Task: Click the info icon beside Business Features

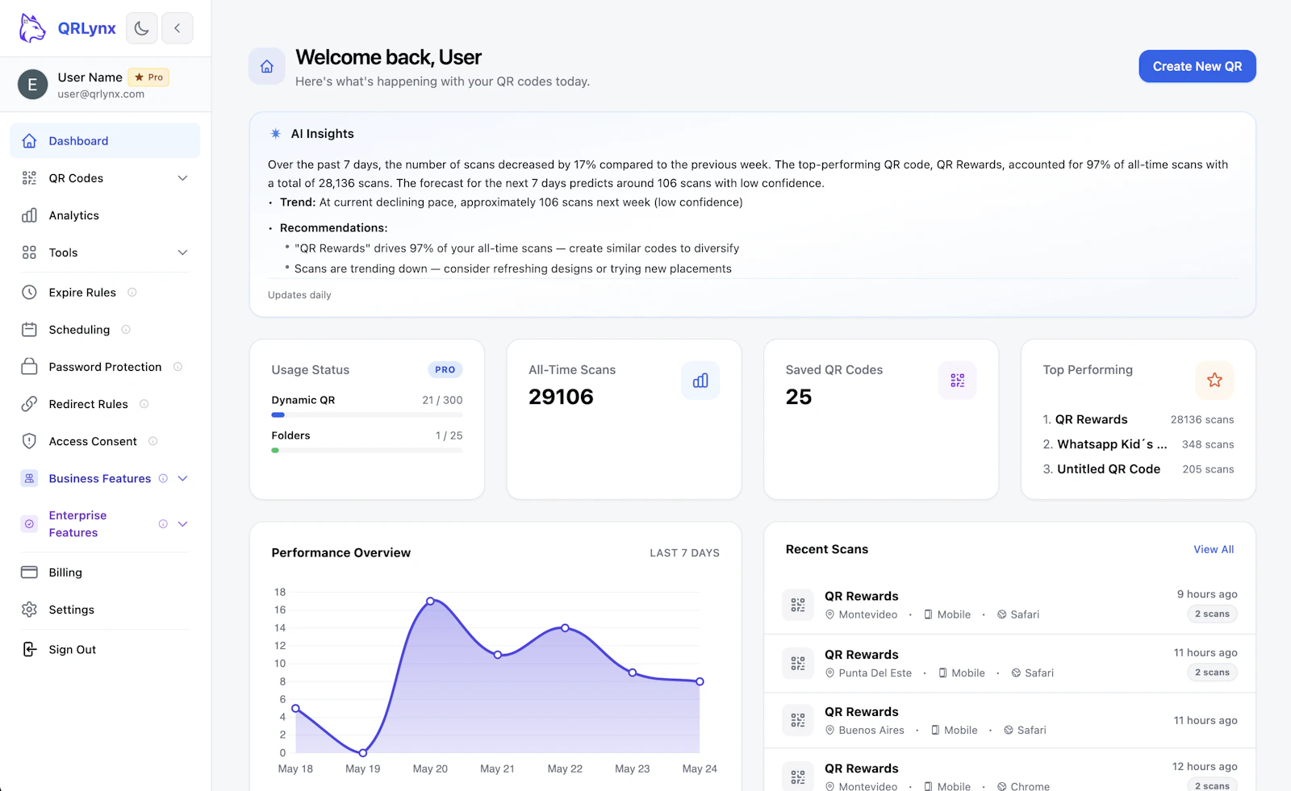Action: click(163, 478)
